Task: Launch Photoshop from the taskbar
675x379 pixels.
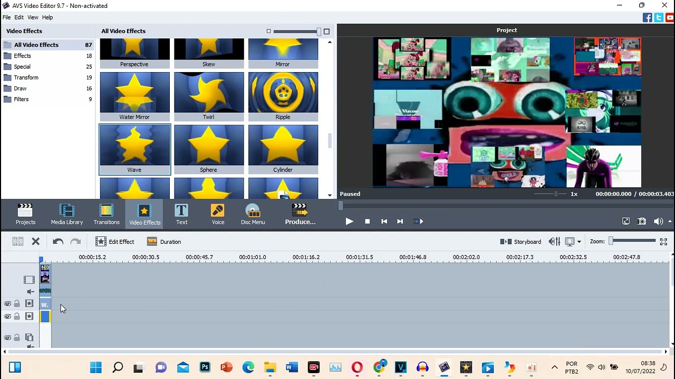Action: [x=205, y=367]
